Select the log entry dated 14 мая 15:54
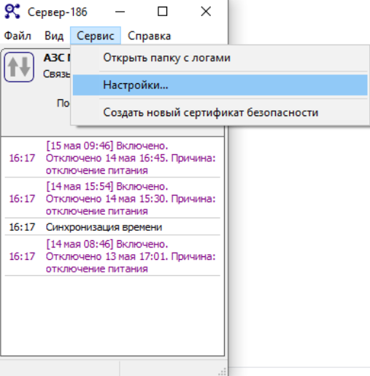Screen dimensions: 370x376 point(112,199)
